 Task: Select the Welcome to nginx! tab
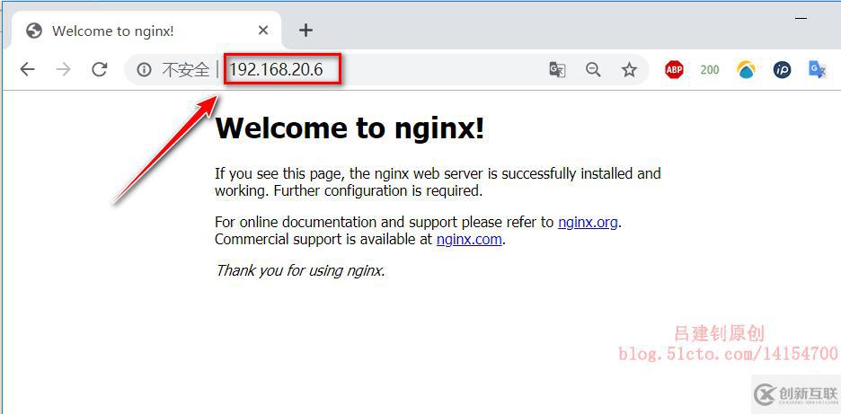point(146,31)
